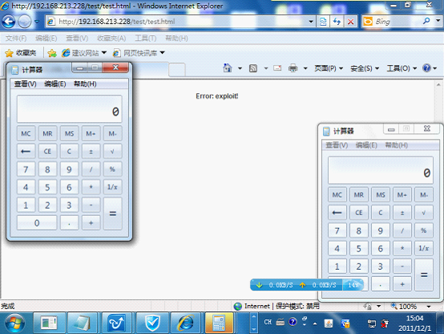Click the MS button in right calculator
The width and height of the screenshot is (444, 334).
click(x=381, y=195)
